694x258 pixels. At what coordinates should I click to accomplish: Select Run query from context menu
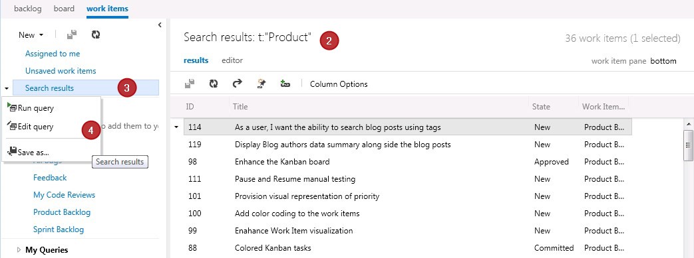click(x=31, y=108)
